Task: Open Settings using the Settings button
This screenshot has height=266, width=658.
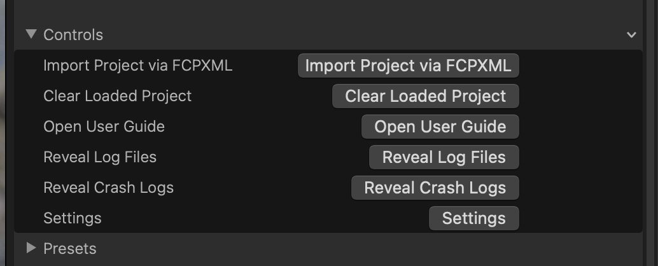Action: tap(473, 218)
